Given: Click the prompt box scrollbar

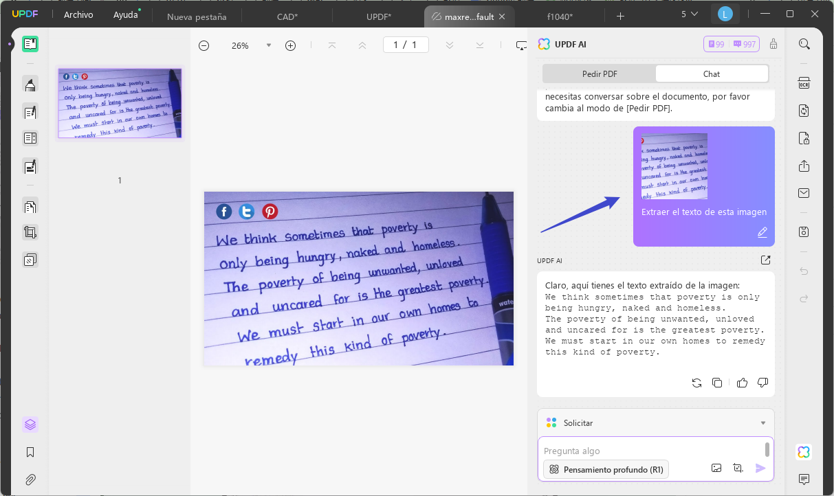Looking at the screenshot, I should (767, 449).
